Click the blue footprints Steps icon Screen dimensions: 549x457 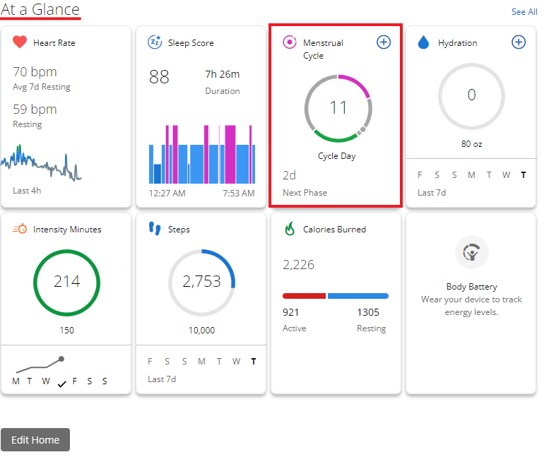155,229
